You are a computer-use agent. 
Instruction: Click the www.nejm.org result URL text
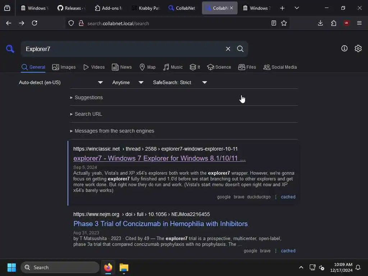pos(142,214)
